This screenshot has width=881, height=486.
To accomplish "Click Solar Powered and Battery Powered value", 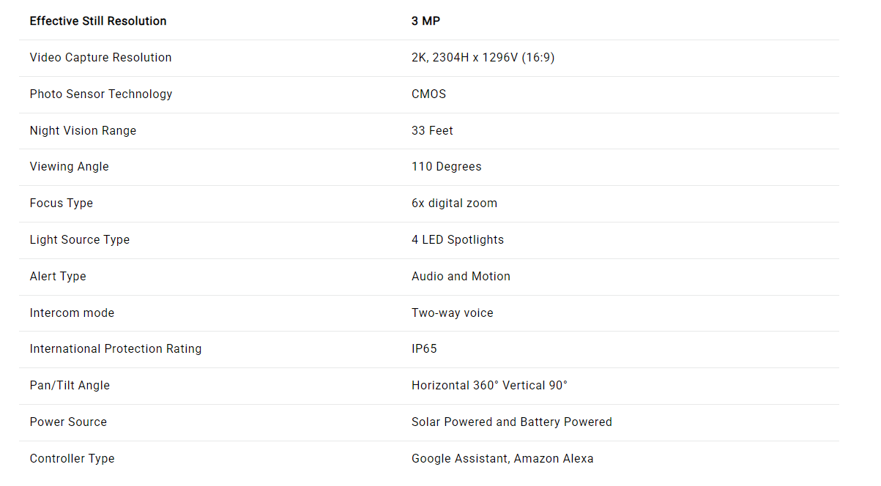I will 511,422.
